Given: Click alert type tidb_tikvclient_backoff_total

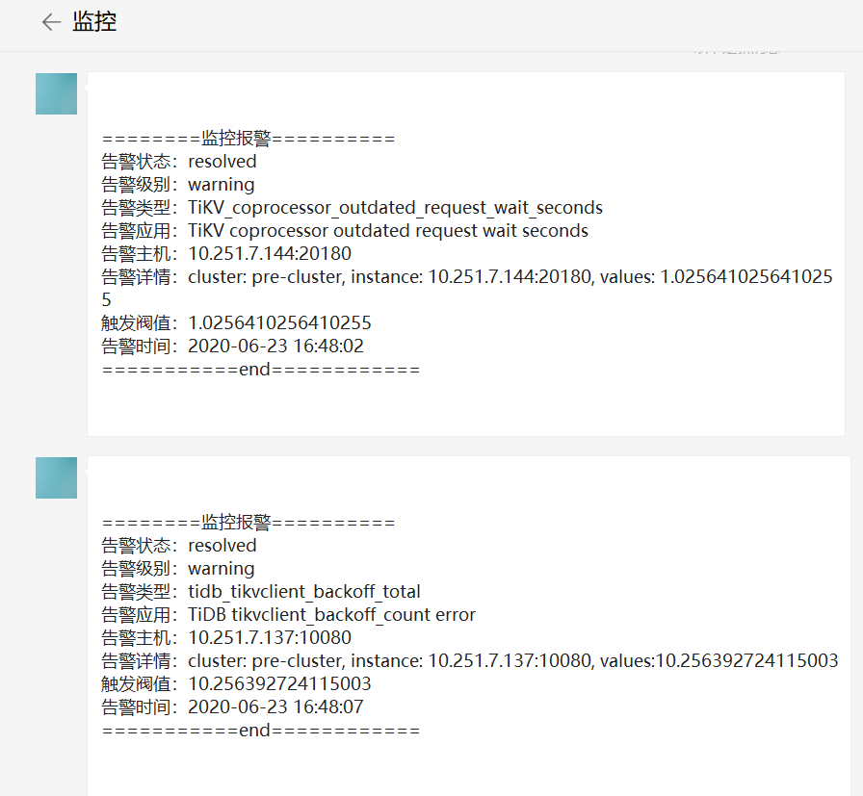Looking at the screenshot, I should coord(304,592).
